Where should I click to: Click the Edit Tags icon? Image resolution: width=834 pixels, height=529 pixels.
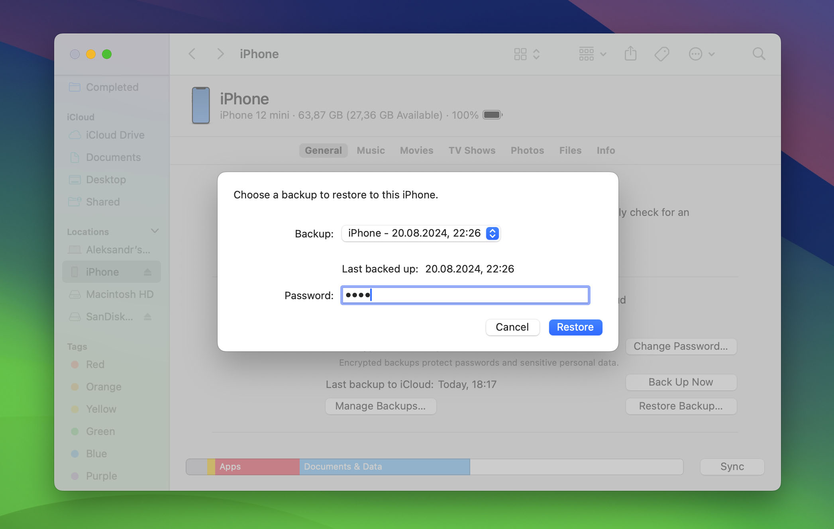point(662,54)
